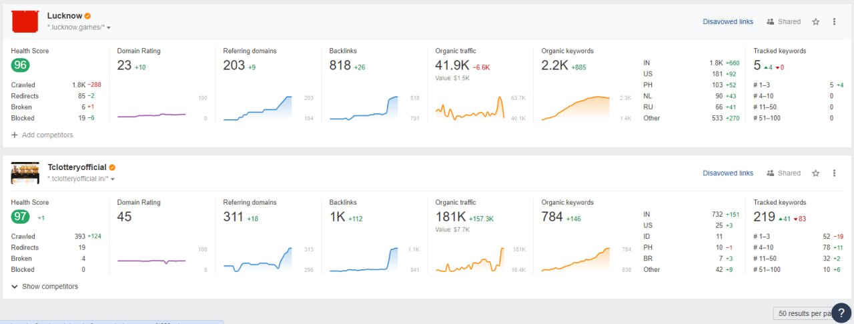Expand the *.lucknow.games/* scope dropdown
Screen dimensions: 854x324
coord(109,28)
